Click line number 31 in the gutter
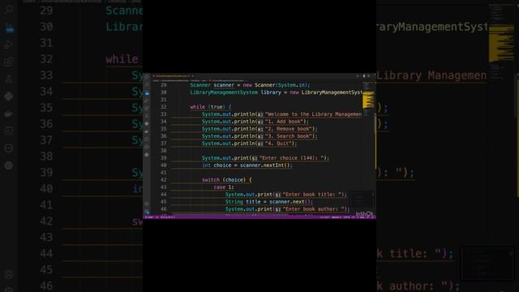 tap(164, 100)
